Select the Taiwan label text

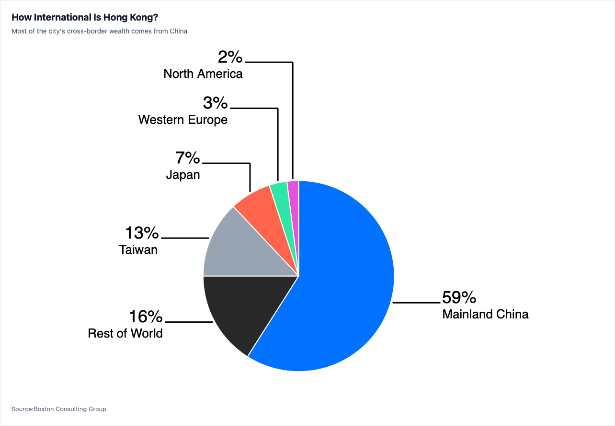[x=138, y=250]
